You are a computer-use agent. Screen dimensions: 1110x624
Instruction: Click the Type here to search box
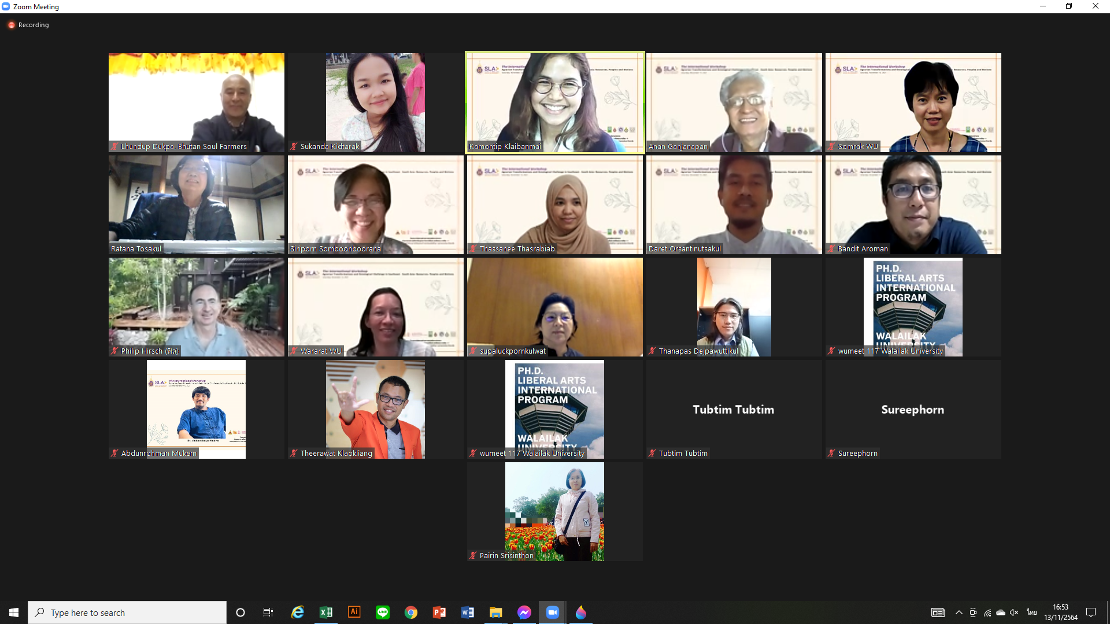click(x=127, y=612)
